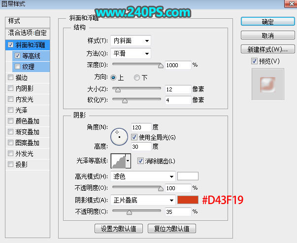Click the shadow 不透明度 field showing 35

point(178,212)
